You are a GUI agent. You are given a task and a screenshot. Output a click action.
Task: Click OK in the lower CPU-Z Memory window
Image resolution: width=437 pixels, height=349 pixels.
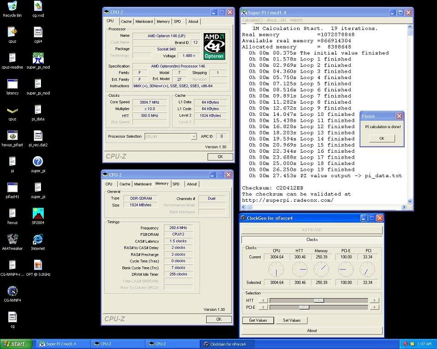pos(219,319)
